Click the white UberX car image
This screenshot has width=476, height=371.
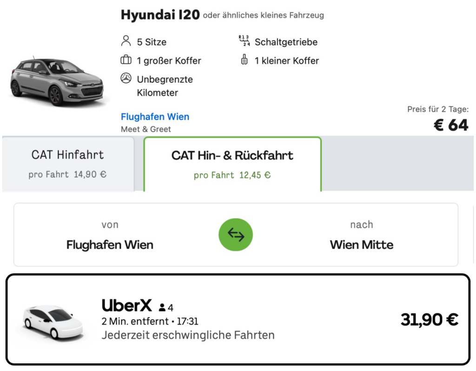click(x=53, y=321)
